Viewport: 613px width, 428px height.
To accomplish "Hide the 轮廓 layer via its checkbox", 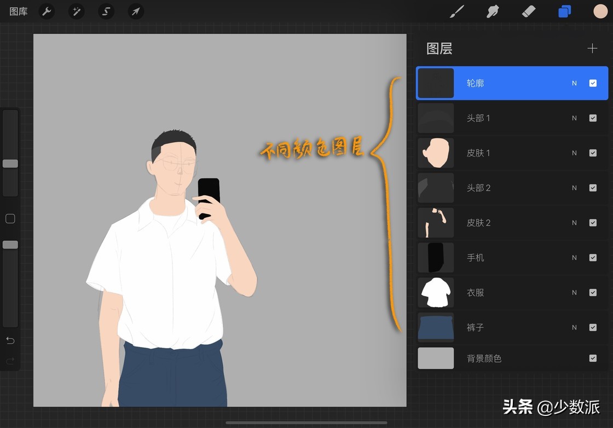I will [x=593, y=83].
